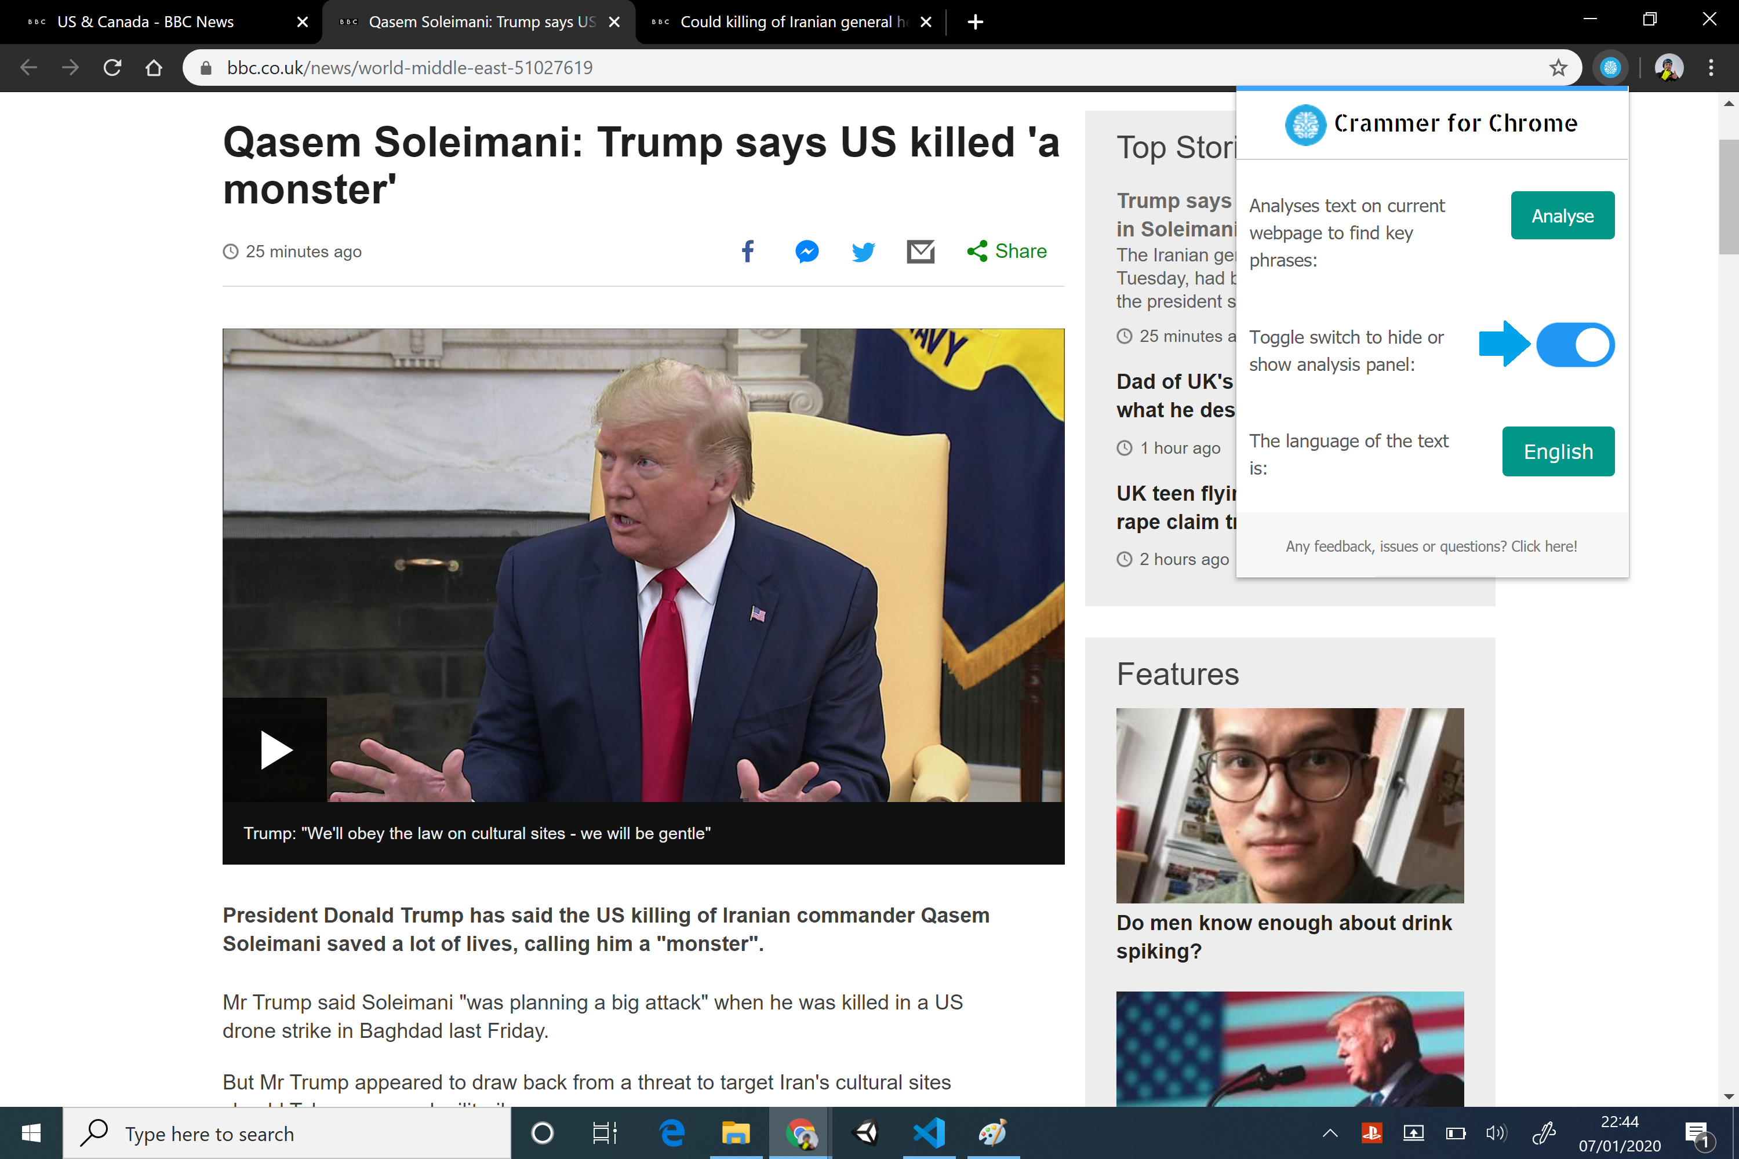Email the article using the envelope icon
Screen dimensions: 1739x1159
pyautogui.click(x=921, y=252)
